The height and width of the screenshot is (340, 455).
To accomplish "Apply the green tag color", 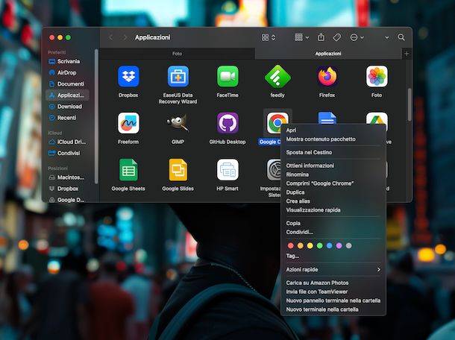I will click(x=319, y=246).
